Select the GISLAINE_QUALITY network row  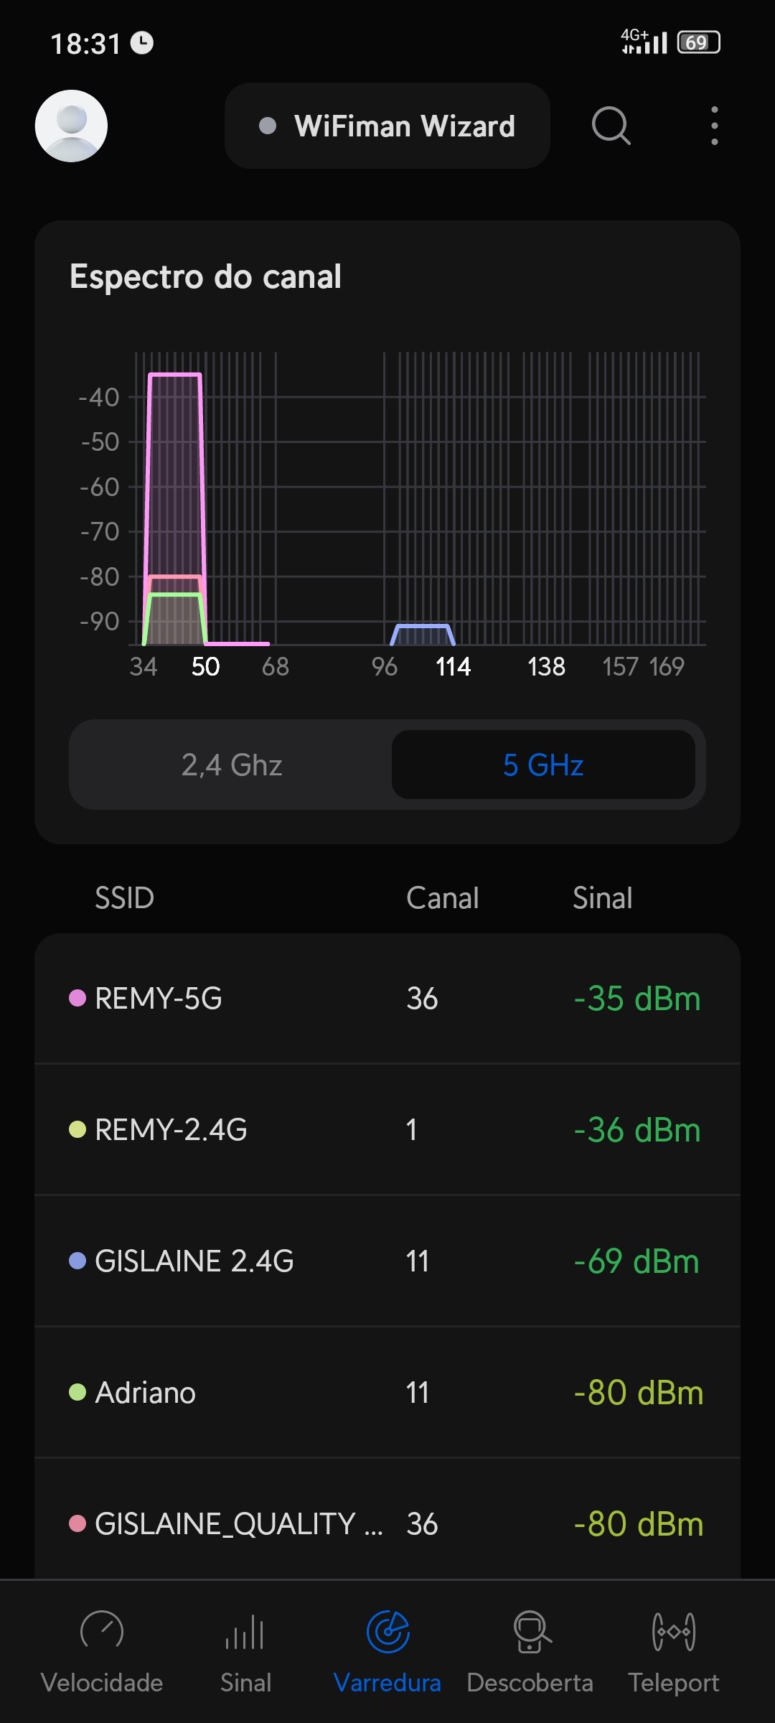387,1522
